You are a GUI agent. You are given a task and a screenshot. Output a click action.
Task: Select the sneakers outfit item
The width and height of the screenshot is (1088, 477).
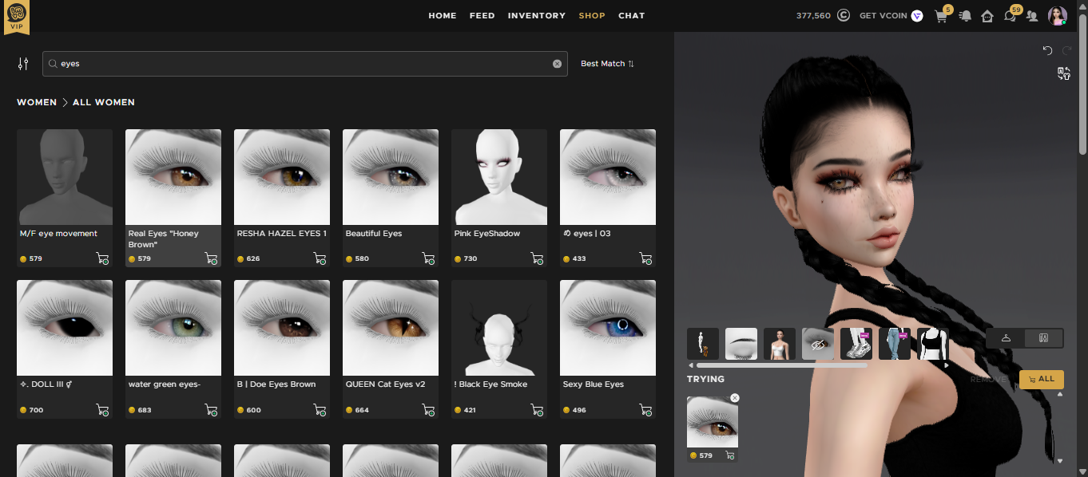click(856, 344)
